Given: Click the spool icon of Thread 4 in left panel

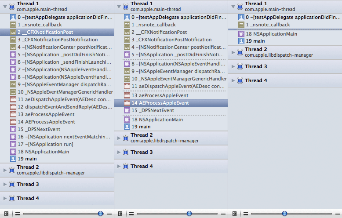Looking at the screenshot, I should pos(12,198).
